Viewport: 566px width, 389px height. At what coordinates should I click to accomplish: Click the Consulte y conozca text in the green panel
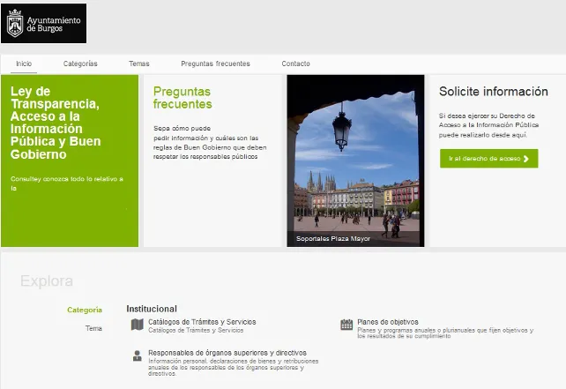(x=67, y=183)
